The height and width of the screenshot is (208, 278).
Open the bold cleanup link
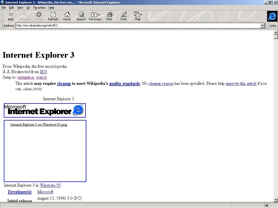(64, 83)
